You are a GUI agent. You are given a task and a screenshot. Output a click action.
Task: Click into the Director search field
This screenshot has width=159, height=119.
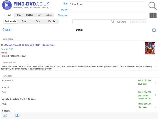coord(107,16)
